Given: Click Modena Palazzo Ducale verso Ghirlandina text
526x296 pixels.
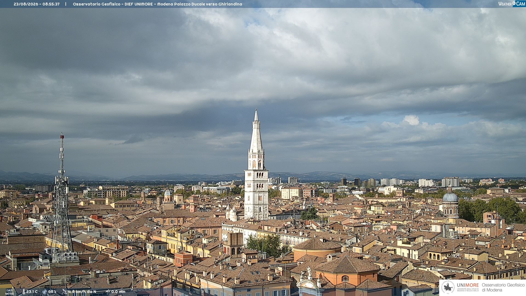Looking at the screenshot, I should 199,4.
